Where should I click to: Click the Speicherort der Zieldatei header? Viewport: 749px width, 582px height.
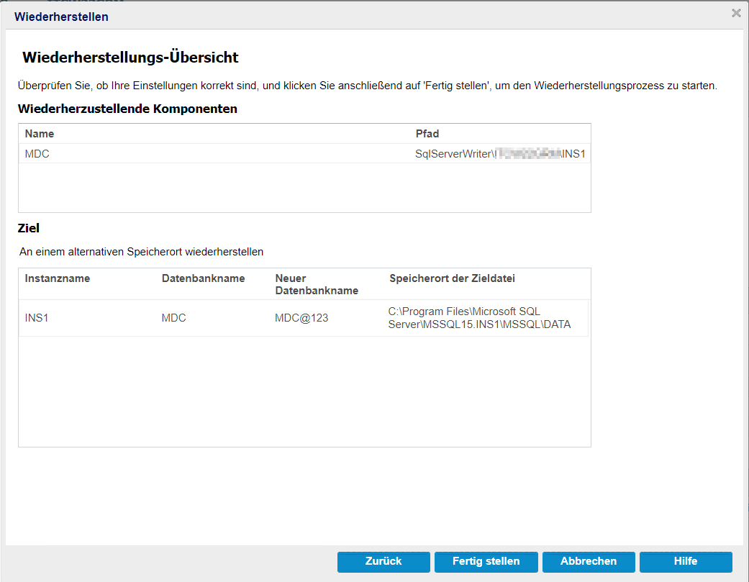click(452, 278)
